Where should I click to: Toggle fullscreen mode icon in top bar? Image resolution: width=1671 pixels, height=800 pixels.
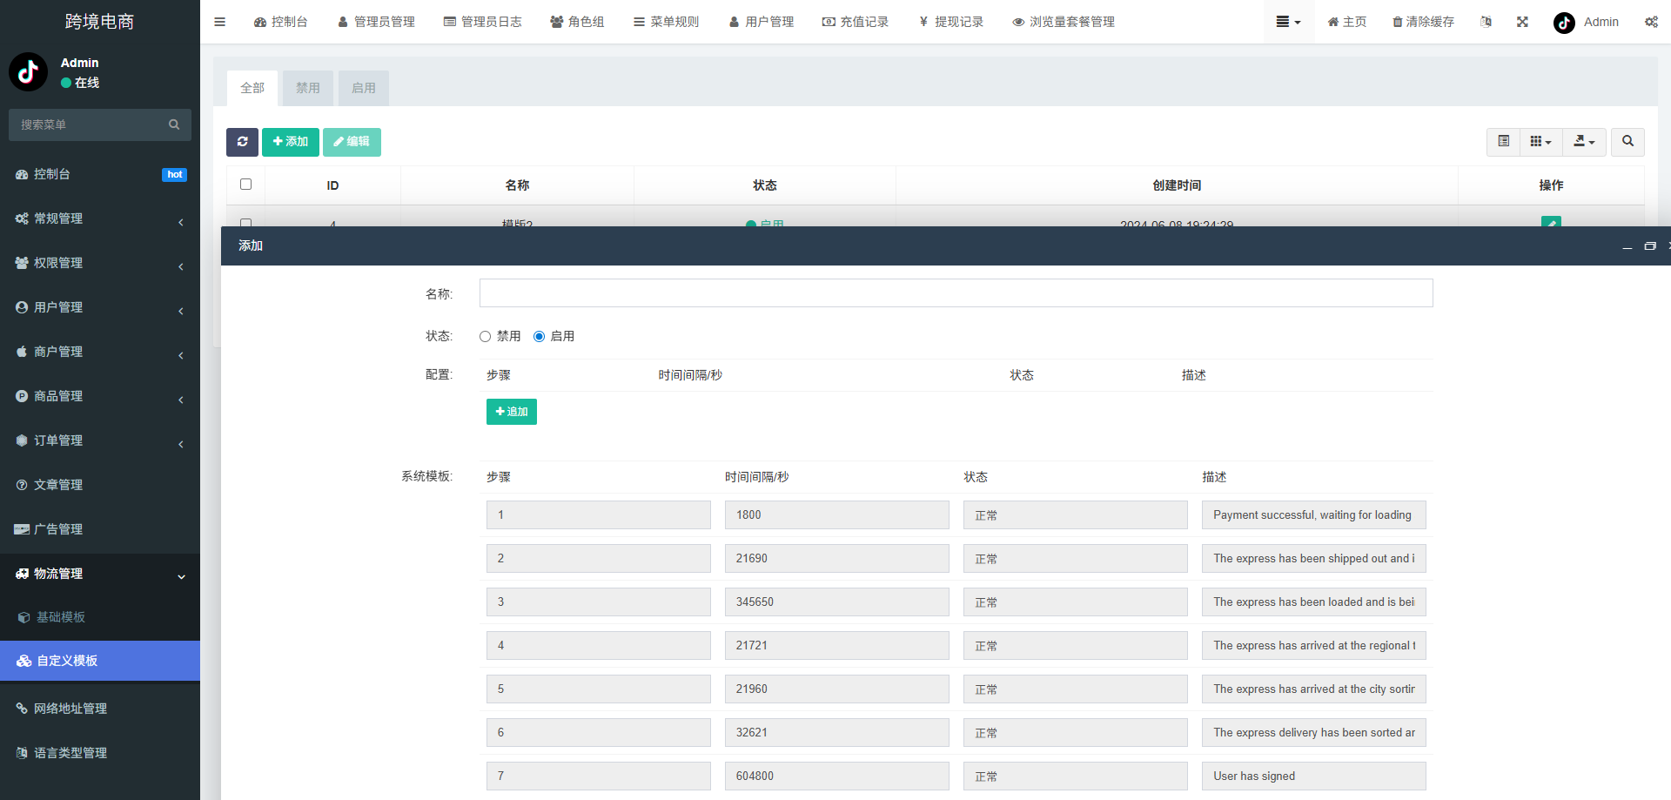(x=1521, y=22)
